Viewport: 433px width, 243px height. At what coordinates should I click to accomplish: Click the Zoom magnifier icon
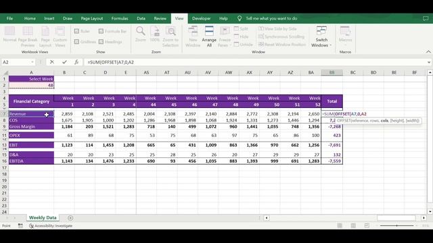click(x=140, y=31)
